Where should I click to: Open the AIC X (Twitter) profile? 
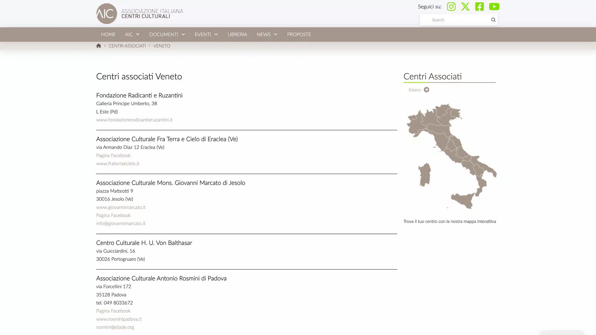click(x=465, y=7)
